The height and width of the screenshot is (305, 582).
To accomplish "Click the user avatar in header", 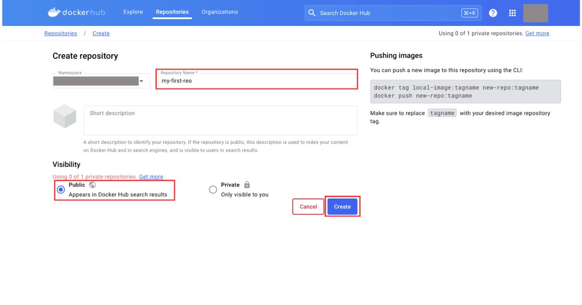I will pyautogui.click(x=535, y=13).
